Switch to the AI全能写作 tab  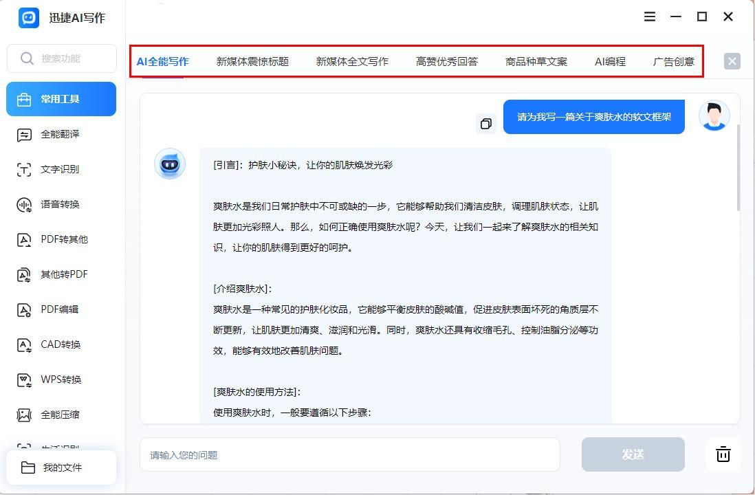coord(163,62)
